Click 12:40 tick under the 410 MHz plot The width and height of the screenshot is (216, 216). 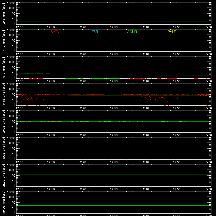[x=145, y=54]
